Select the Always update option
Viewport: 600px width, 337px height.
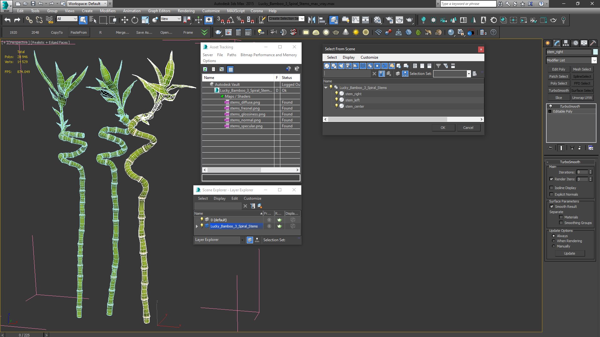pyautogui.click(x=554, y=236)
